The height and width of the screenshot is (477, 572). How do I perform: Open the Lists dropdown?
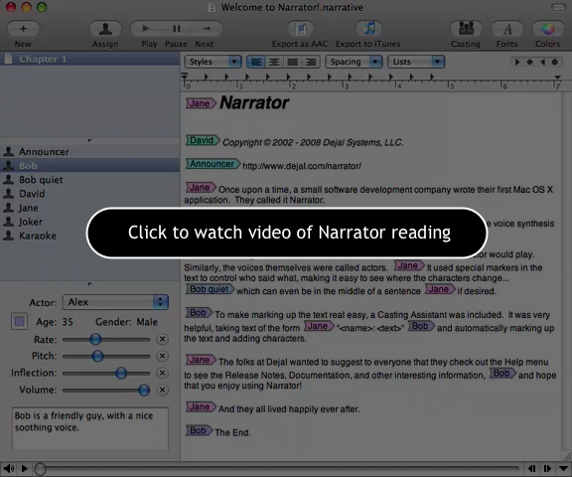(x=416, y=62)
